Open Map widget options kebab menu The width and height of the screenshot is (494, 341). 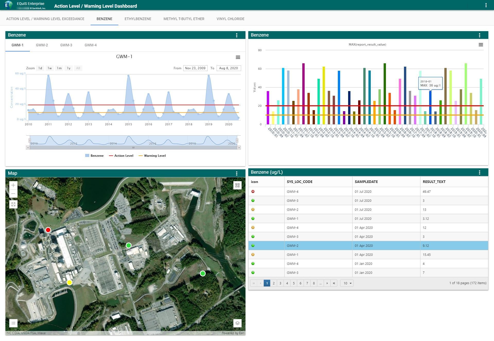tap(237, 173)
